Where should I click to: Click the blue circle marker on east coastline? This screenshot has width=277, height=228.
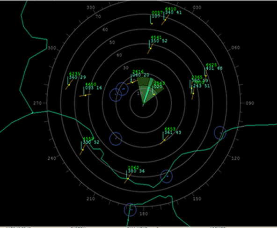tap(220, 132)
